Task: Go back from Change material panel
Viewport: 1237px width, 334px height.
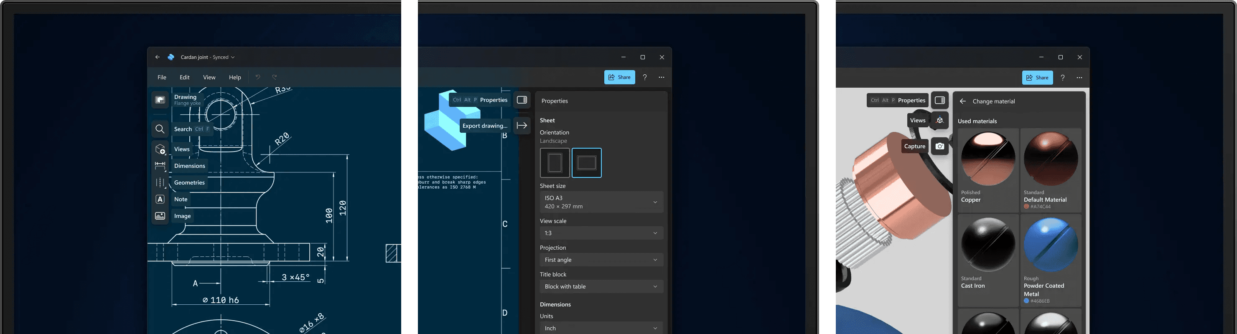Action: click(x=962, y=101)
